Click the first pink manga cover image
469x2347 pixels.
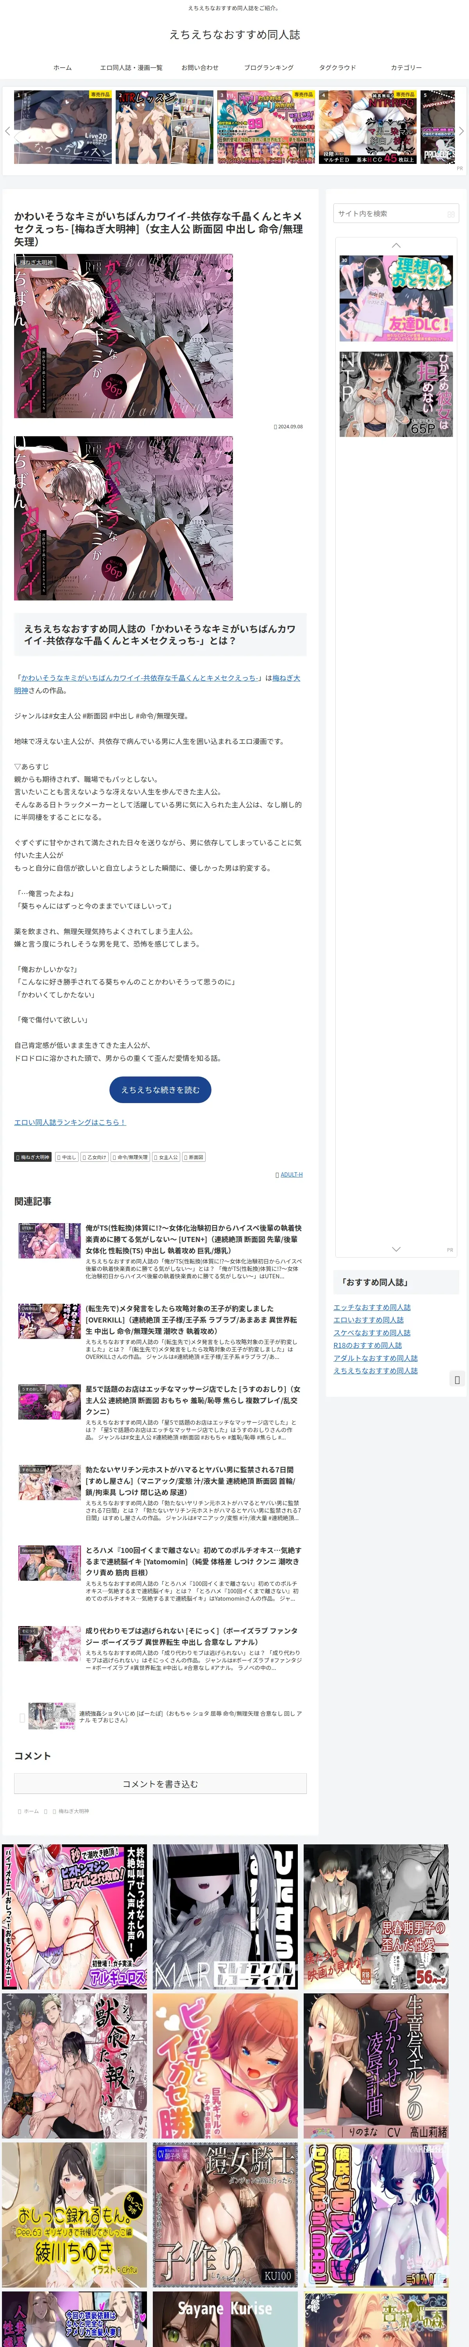point(123,336)
